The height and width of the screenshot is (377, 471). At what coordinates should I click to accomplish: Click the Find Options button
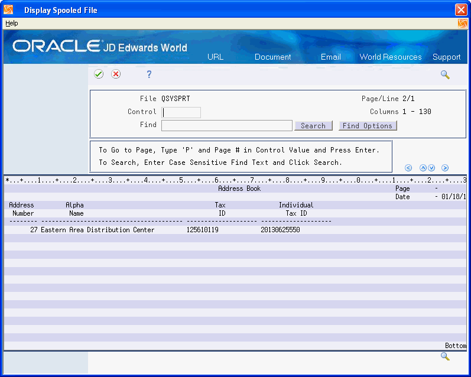(368, 125)
